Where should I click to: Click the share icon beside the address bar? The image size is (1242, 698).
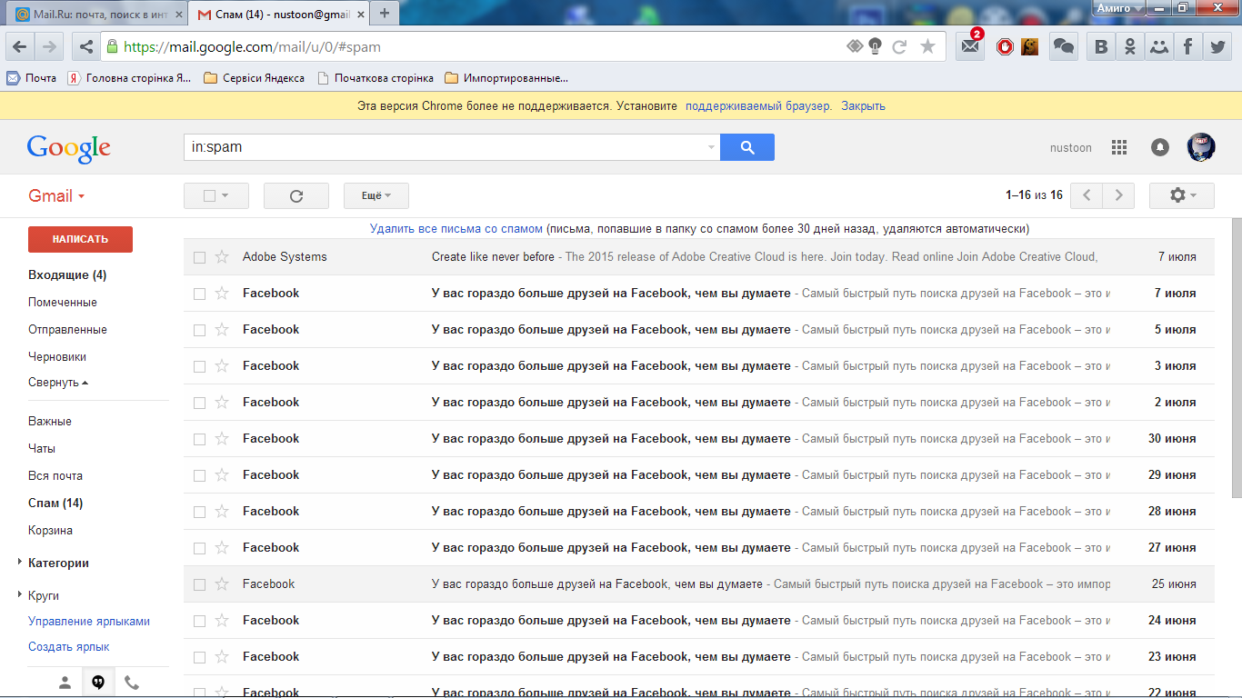[85, 46]
